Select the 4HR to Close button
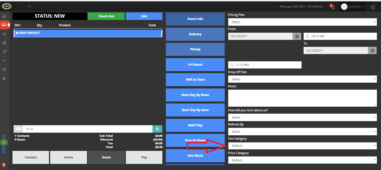Image resolution: width=381 pixels, height=170 pixels. (x=195, y=80)
